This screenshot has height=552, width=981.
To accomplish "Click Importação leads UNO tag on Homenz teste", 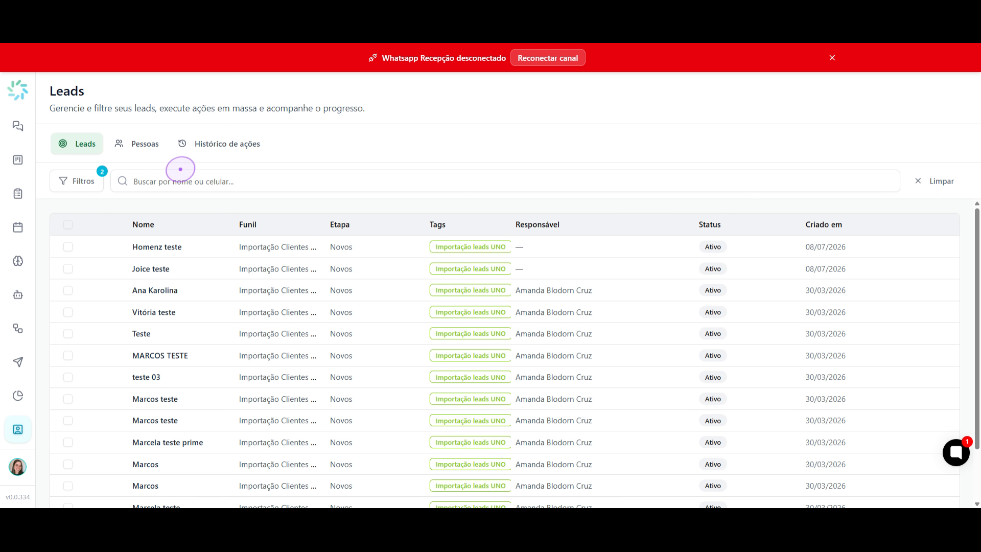I will pos(471,247).
